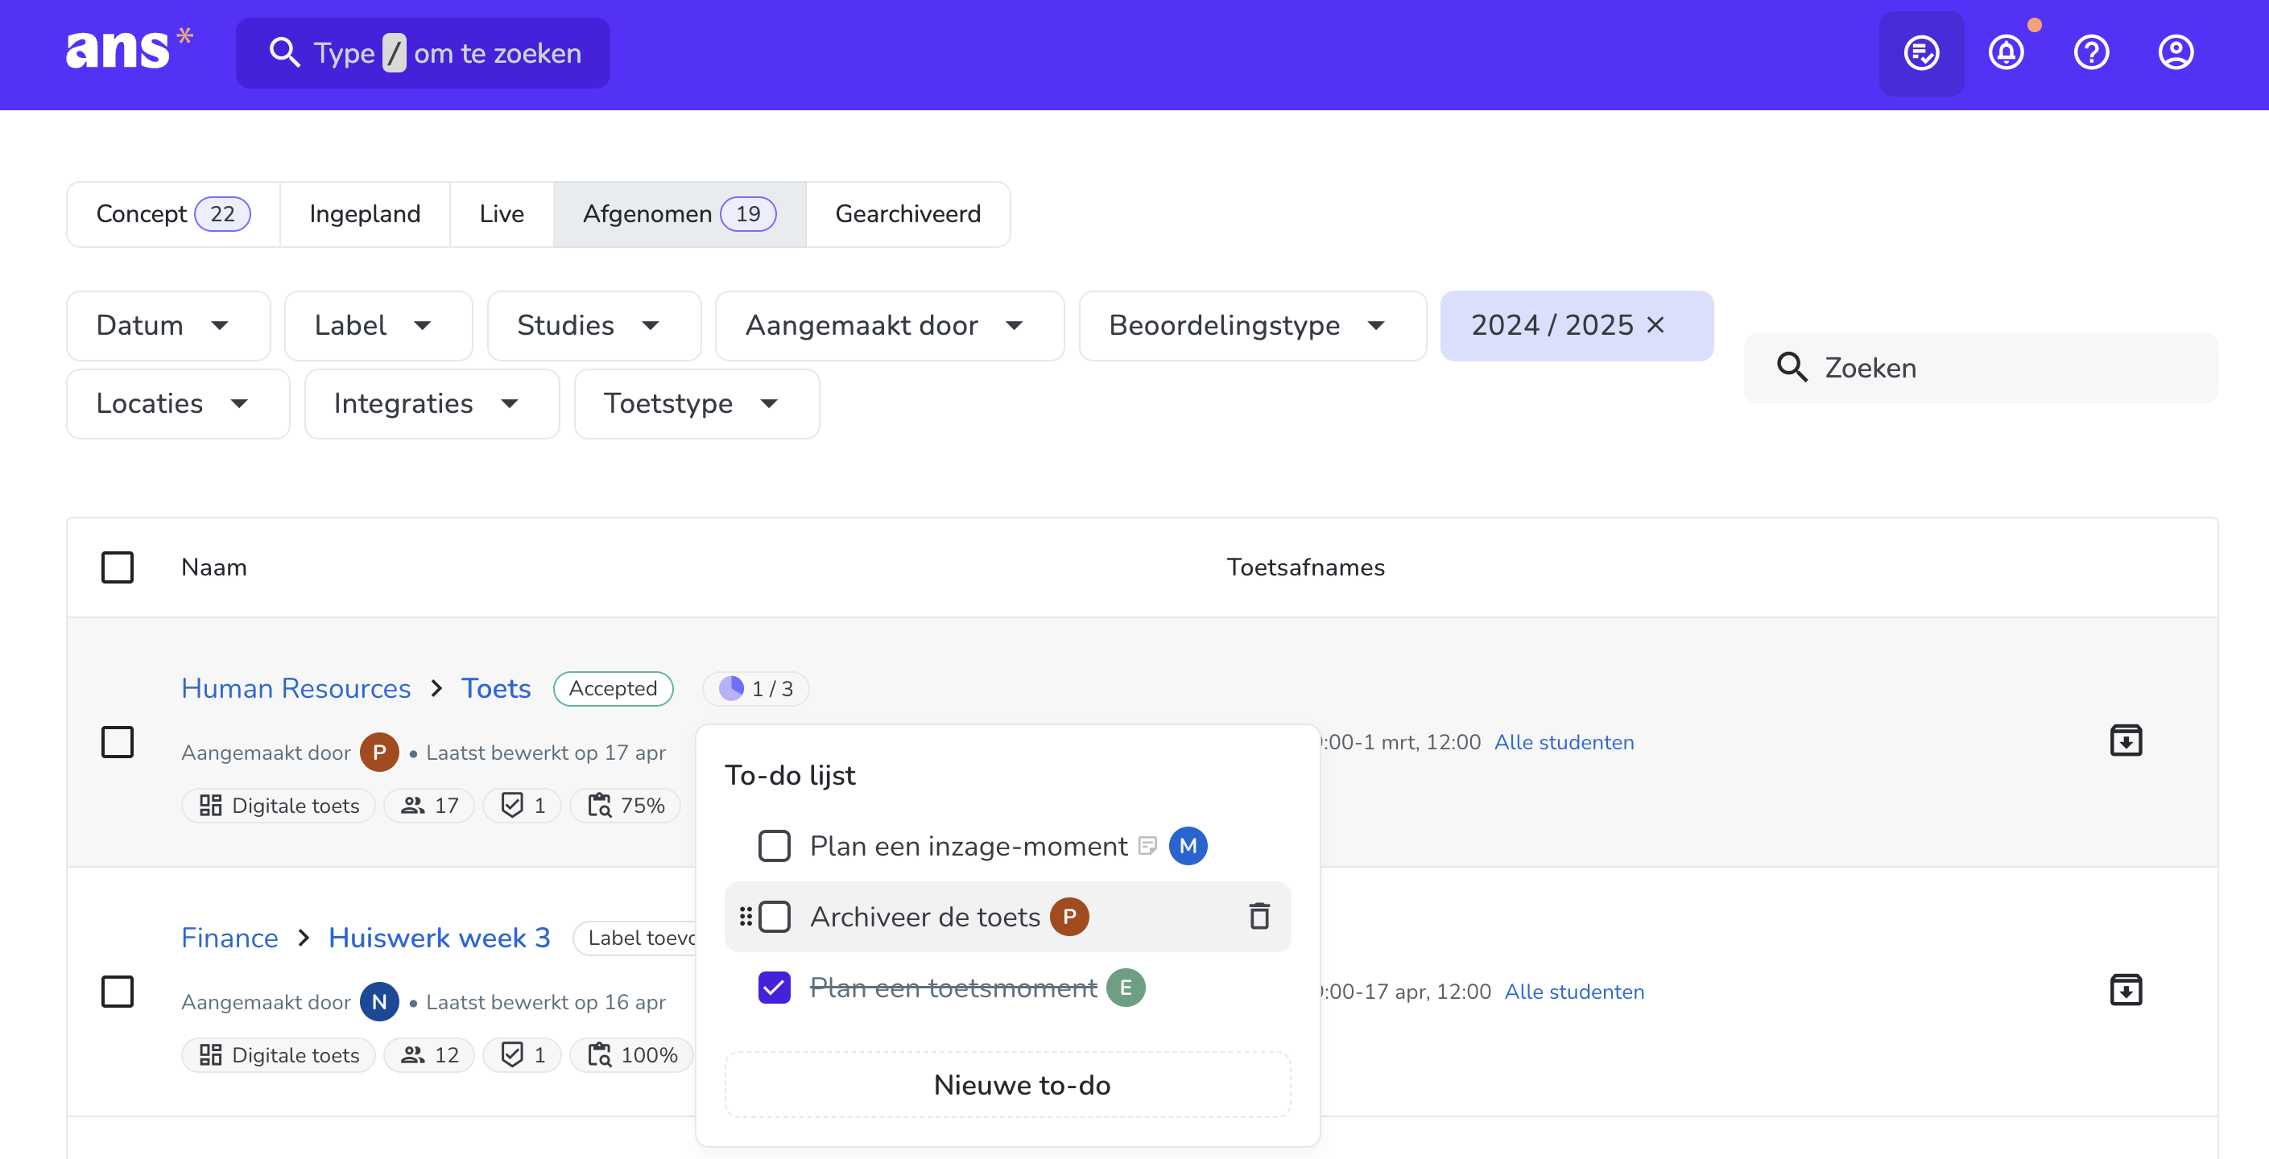This screenshot has width=2269, height=1159.
Task: Open Alle studenten link for 1 mrt
Action: tap(1564, 741)
